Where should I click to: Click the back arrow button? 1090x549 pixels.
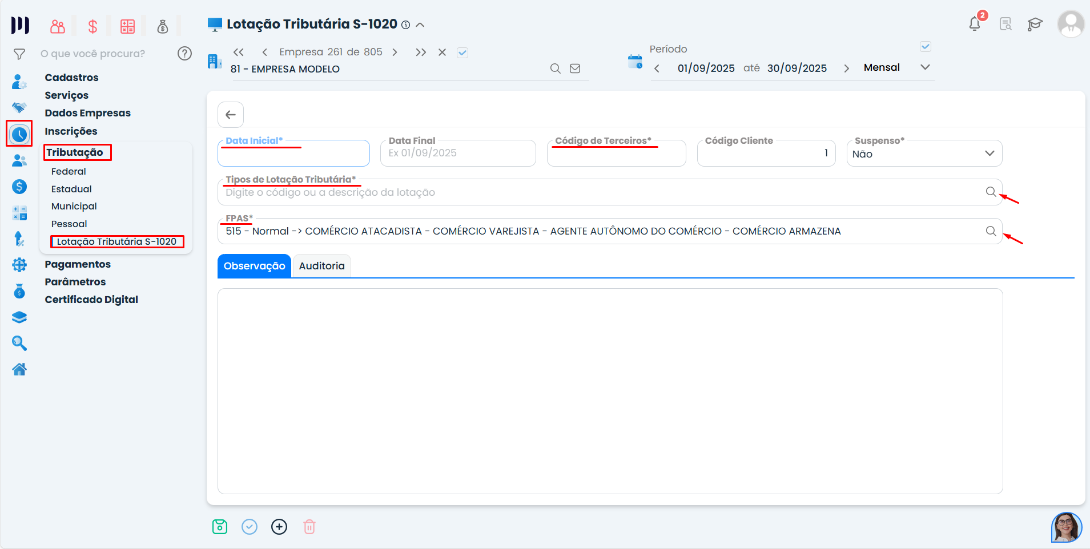point(231,115)
